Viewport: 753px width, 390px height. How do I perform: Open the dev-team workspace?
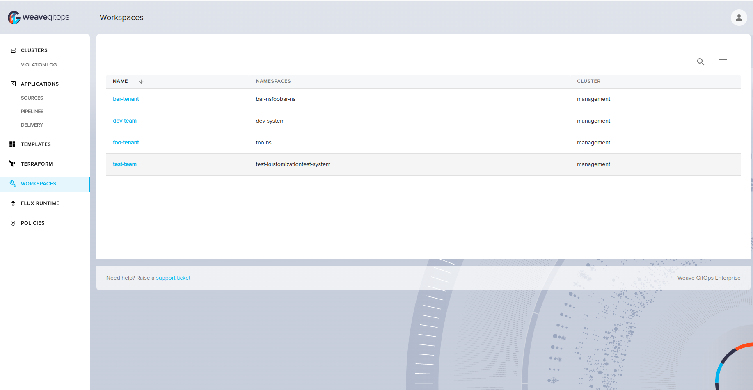click(x=125, y=121)
